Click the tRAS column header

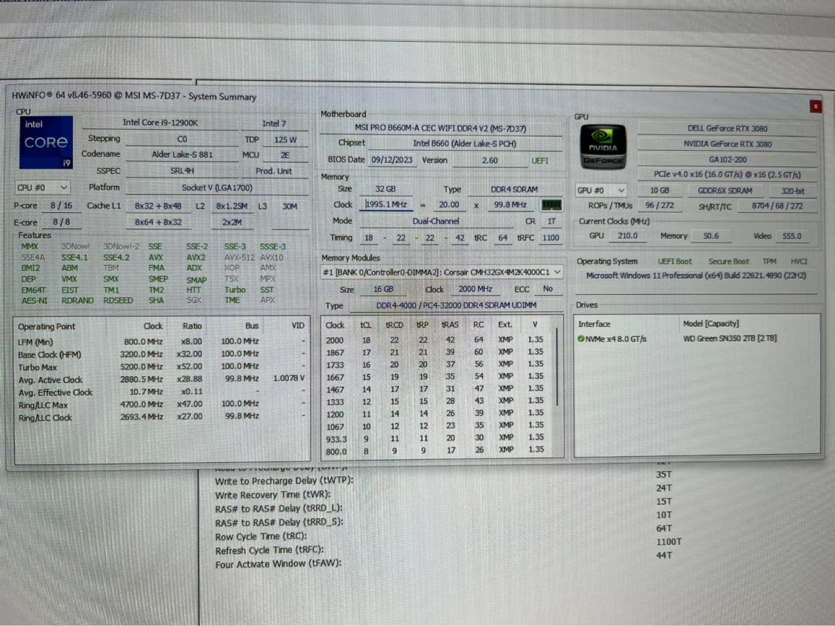point(450,325)
